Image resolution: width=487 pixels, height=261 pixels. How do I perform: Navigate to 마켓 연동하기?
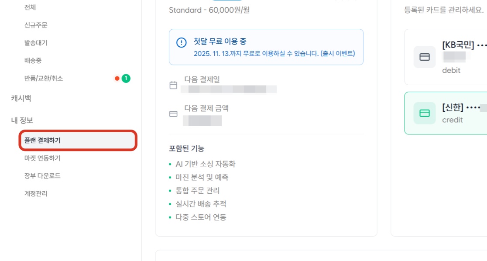(42, 158)
